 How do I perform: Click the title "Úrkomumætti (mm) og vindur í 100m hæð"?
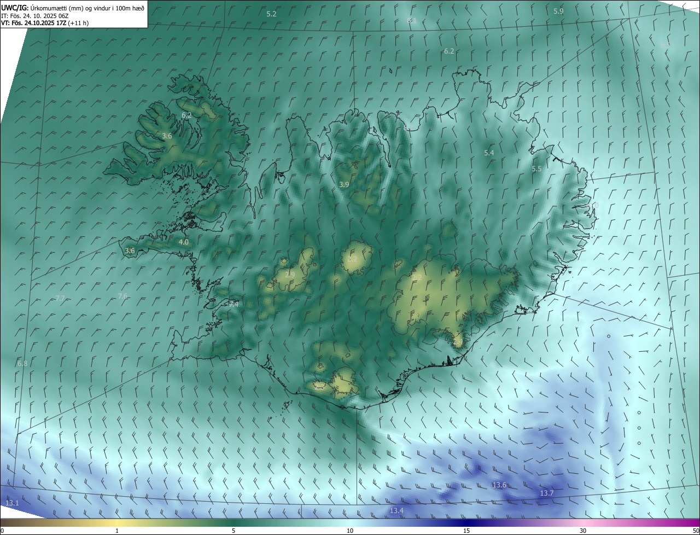[x=87, y=8]
